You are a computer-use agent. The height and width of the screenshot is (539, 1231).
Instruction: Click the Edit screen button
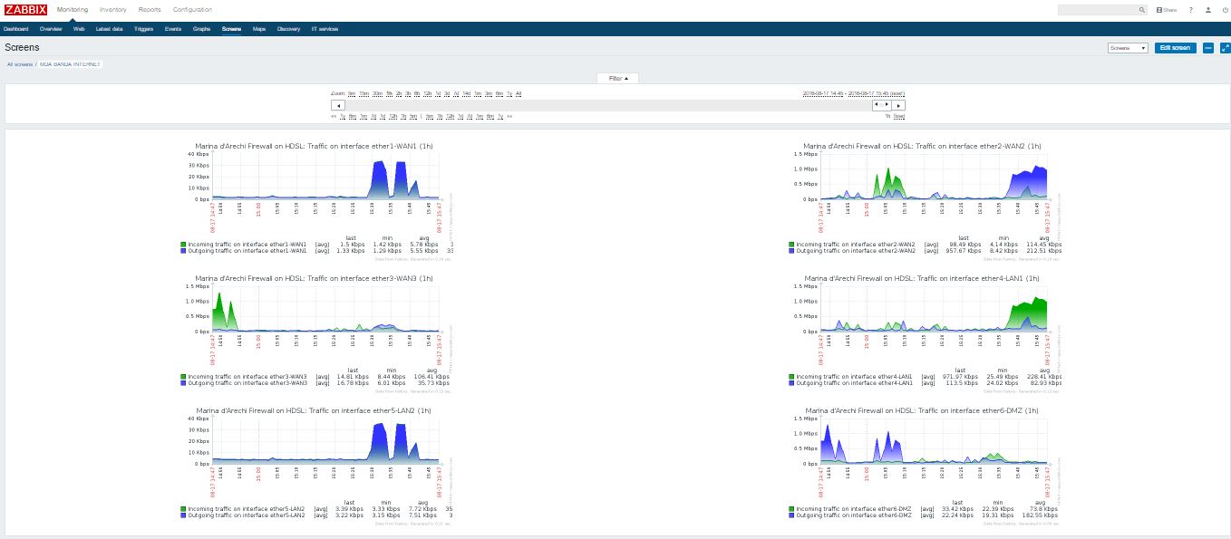(x=1176, y=48)
